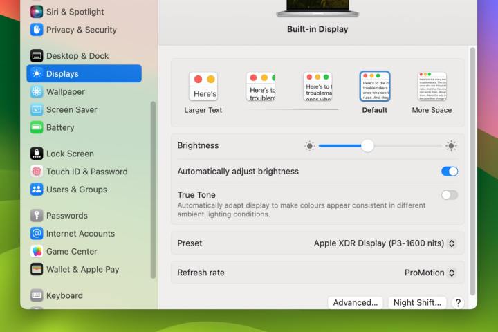Open Lock Screen settings
The width and height of the screenshot is (498, 332).
70,154
